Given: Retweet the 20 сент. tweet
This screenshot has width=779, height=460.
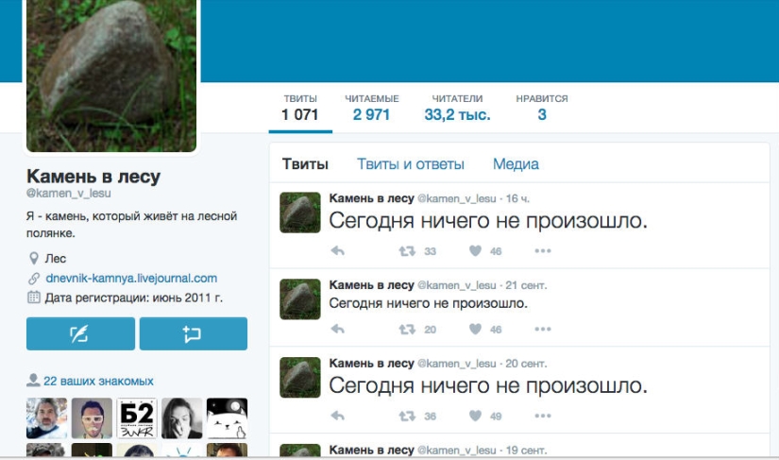Looking at the screenshot, I should [x=407, y=417].
